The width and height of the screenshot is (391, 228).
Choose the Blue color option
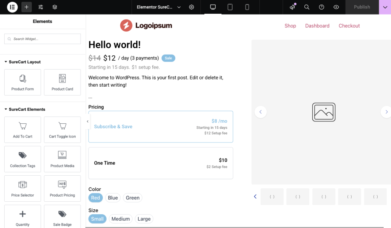(113, 198)
